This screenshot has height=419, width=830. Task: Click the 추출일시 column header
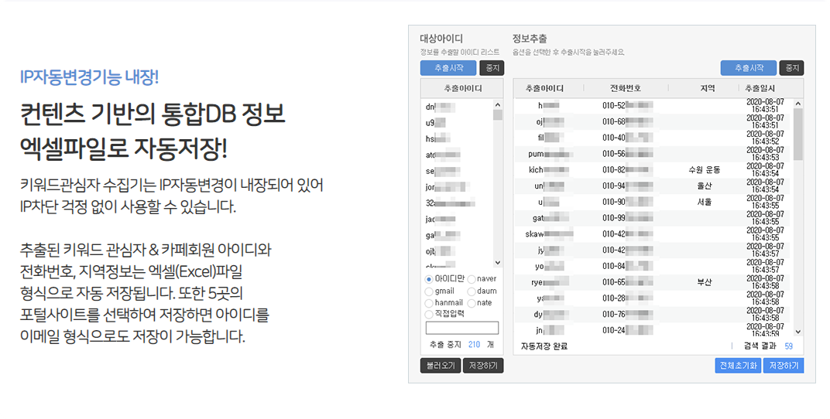click(760, 88)
